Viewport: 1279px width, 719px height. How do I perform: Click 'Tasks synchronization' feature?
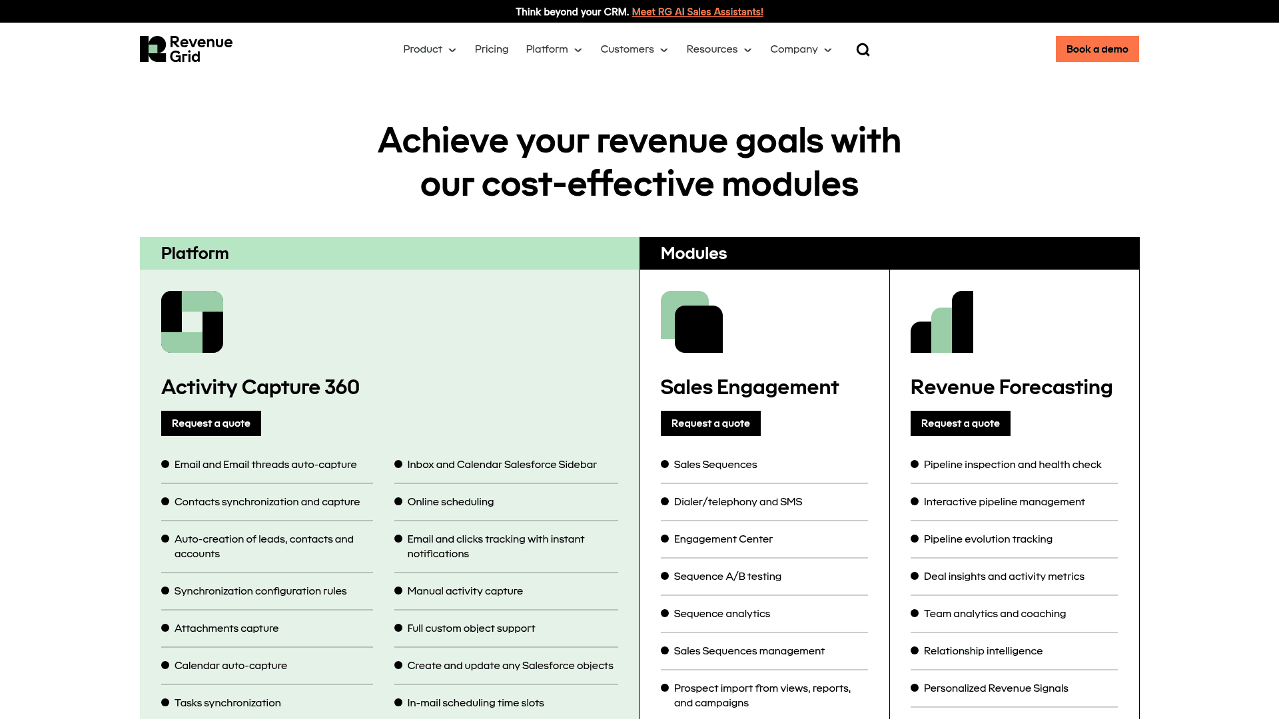pos(227,703)
